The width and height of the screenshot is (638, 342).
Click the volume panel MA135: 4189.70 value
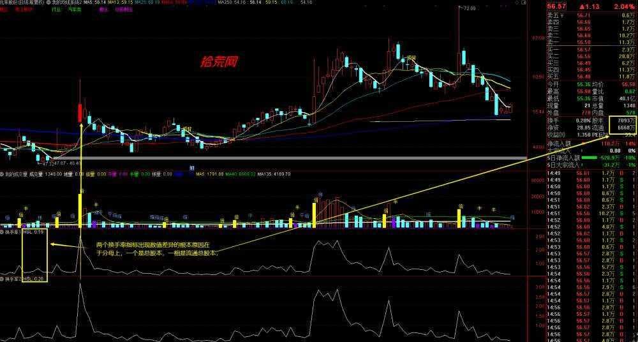[x=272, y=174]
